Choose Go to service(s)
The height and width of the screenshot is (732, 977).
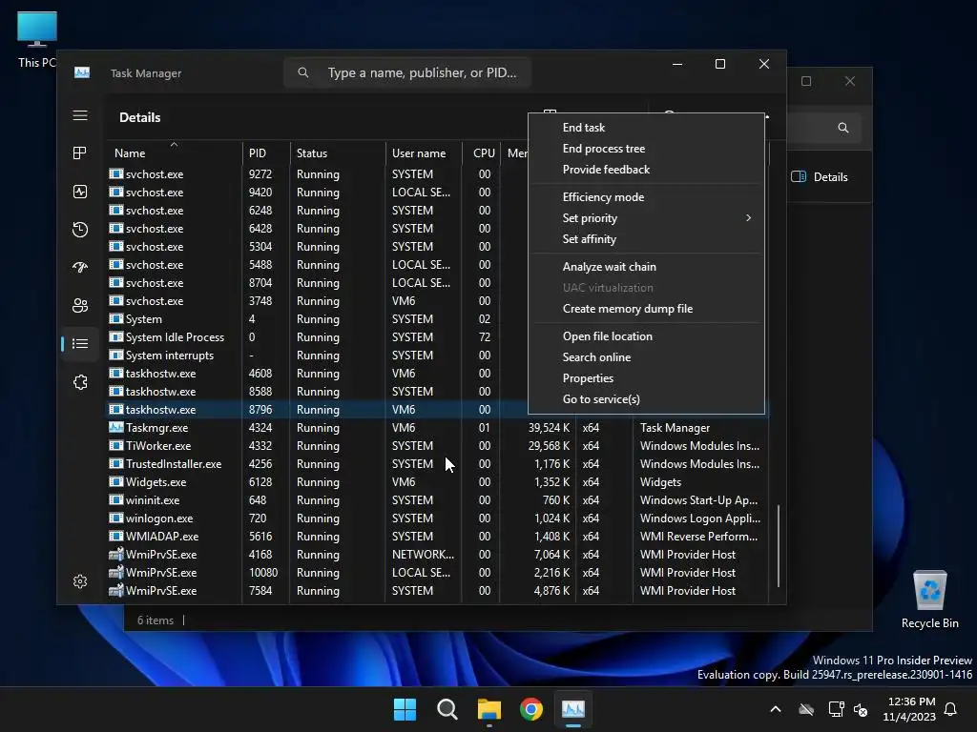coord(646,399)
